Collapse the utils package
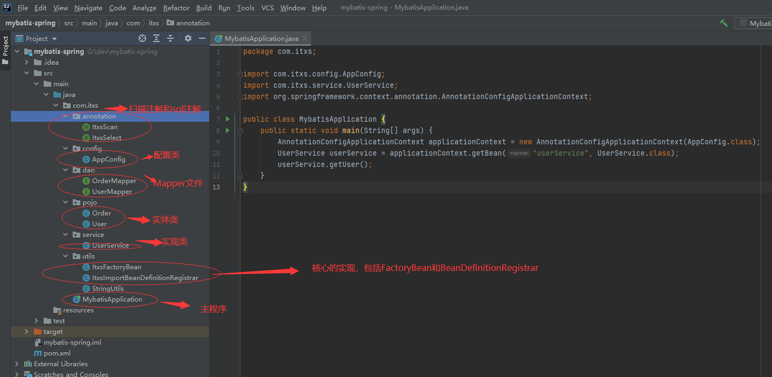The height and width of the screenshot is (377, 772). click(66, 256)
